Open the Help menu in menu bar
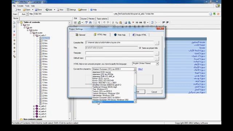 pos(33,6)
